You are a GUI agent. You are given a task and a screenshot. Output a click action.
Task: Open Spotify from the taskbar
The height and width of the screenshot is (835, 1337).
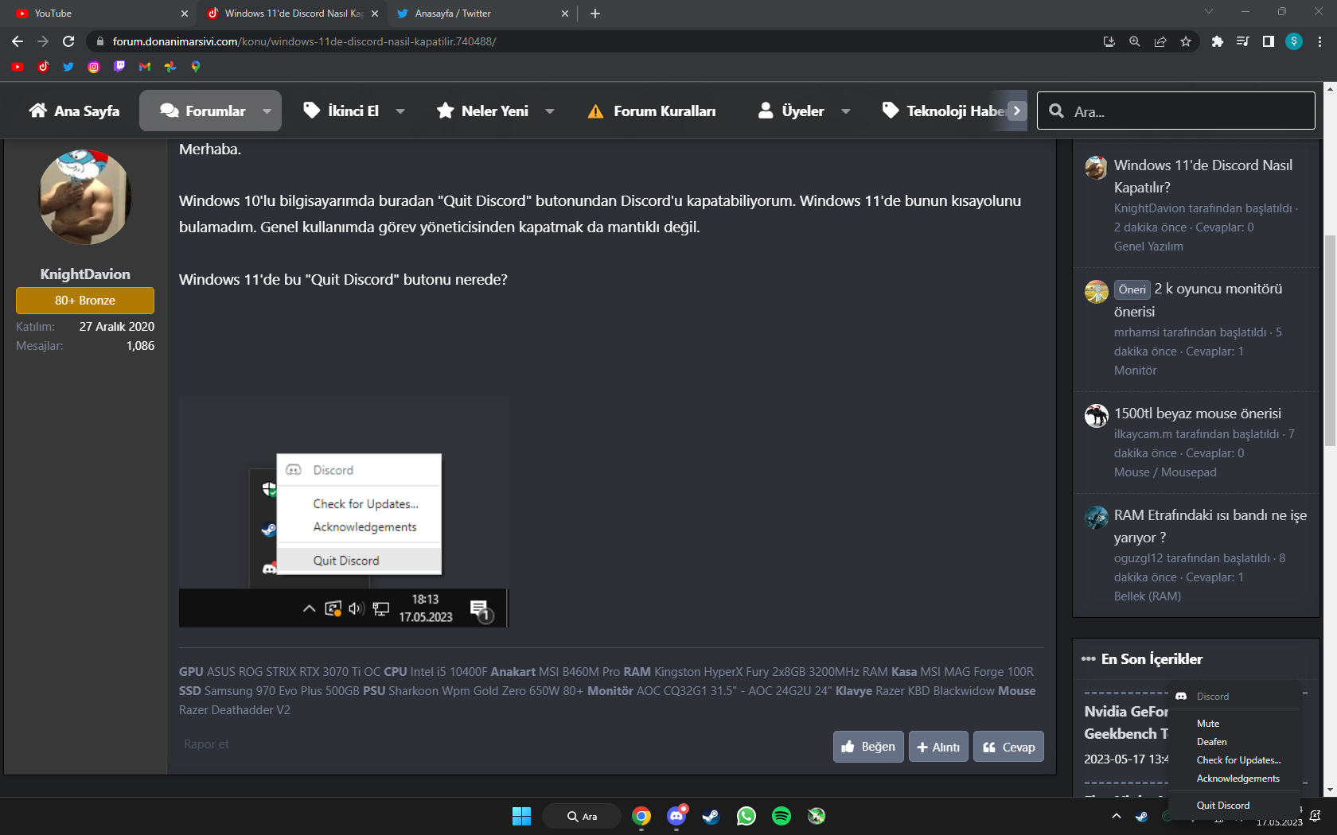tap(782, 816)
